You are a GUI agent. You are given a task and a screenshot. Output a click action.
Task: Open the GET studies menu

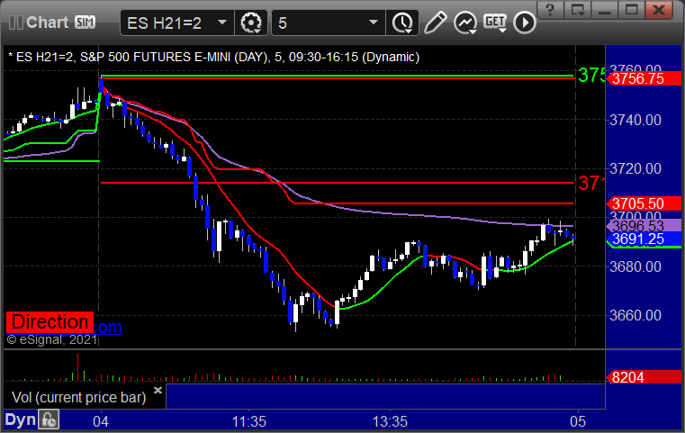(x=495, y=23)
